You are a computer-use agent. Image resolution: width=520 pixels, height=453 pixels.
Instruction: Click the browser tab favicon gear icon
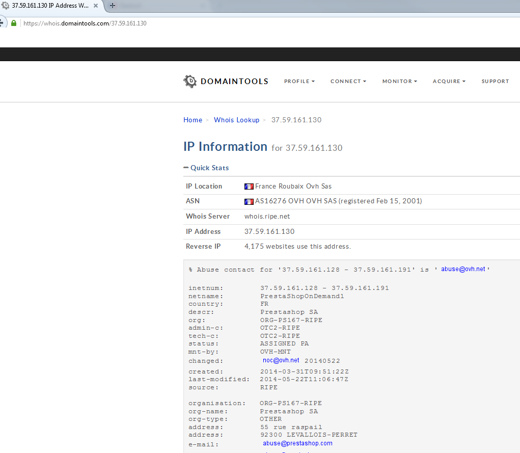pos(5,6)
